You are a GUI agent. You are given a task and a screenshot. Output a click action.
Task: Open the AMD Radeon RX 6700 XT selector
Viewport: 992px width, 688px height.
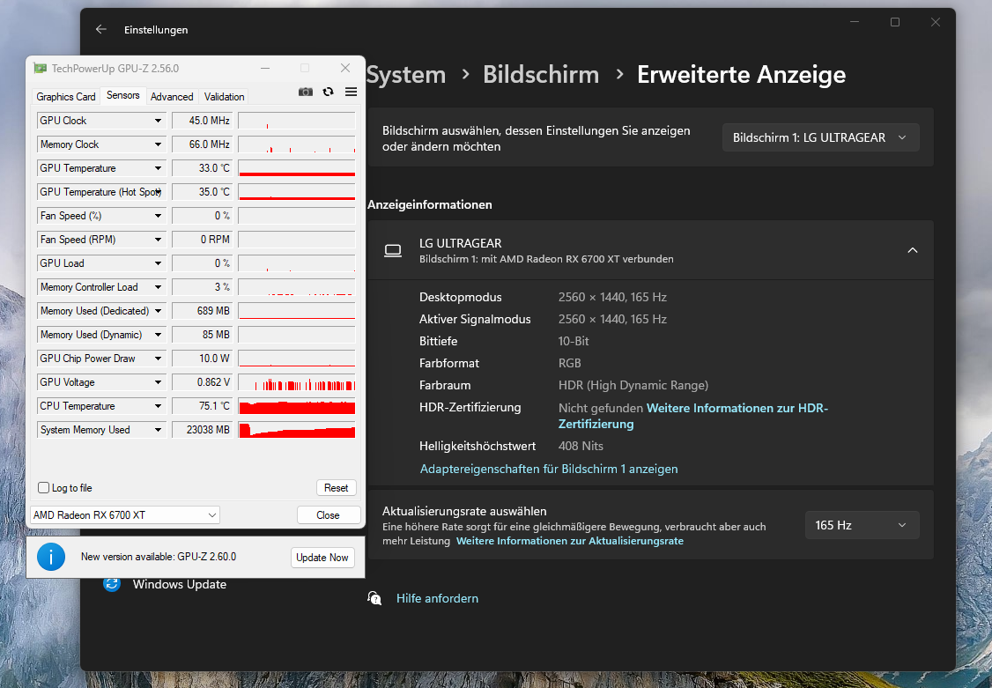[124, 514]
